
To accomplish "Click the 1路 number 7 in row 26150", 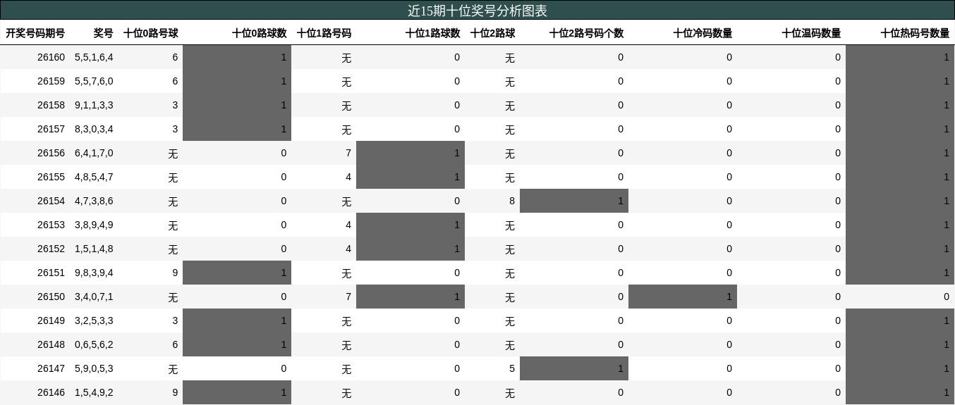I will tap(348, 297).
